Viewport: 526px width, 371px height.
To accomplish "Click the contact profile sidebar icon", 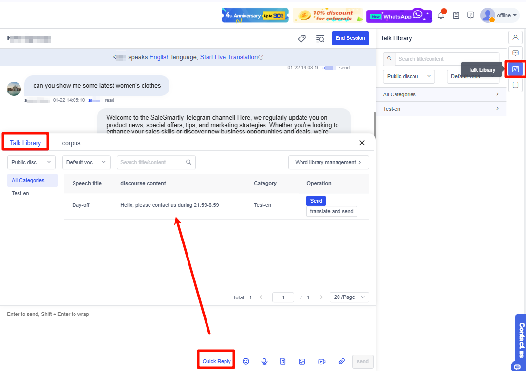I will point(515,37).
